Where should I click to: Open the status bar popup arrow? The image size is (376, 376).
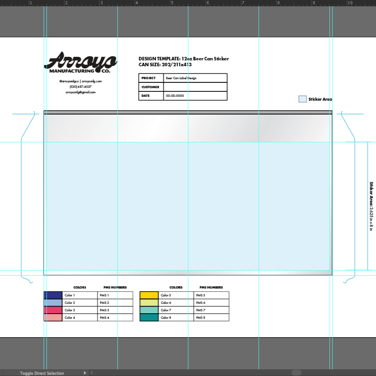tap(85, 373)
